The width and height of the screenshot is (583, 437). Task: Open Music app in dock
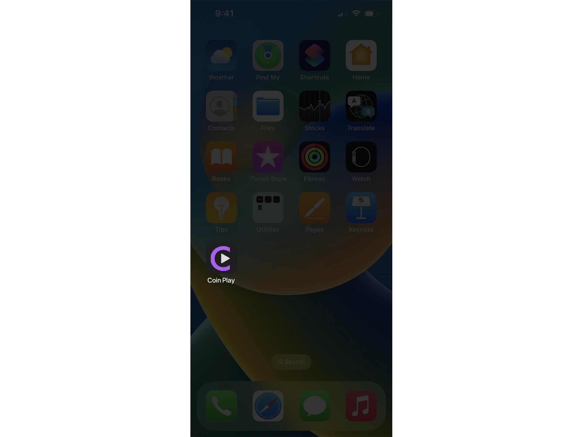tap(361, 406)
